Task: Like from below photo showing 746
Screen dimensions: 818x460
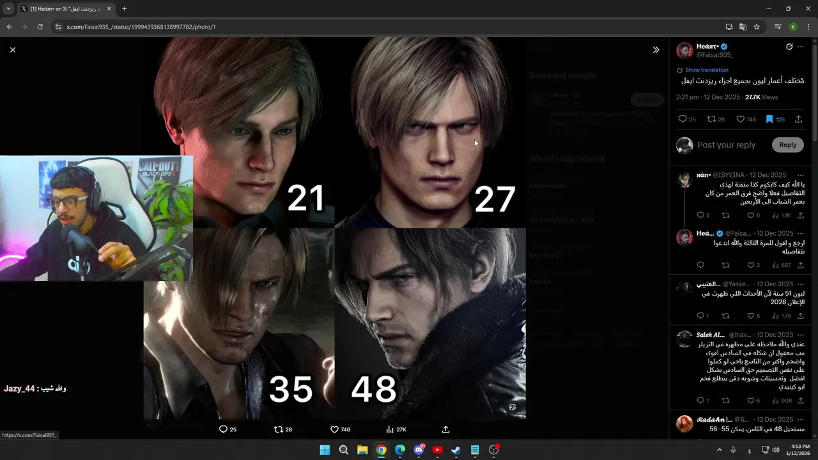Action: point(340,429)
